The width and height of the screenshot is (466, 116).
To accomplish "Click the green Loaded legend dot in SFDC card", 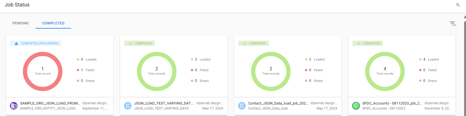I will (x=420, y=59).
